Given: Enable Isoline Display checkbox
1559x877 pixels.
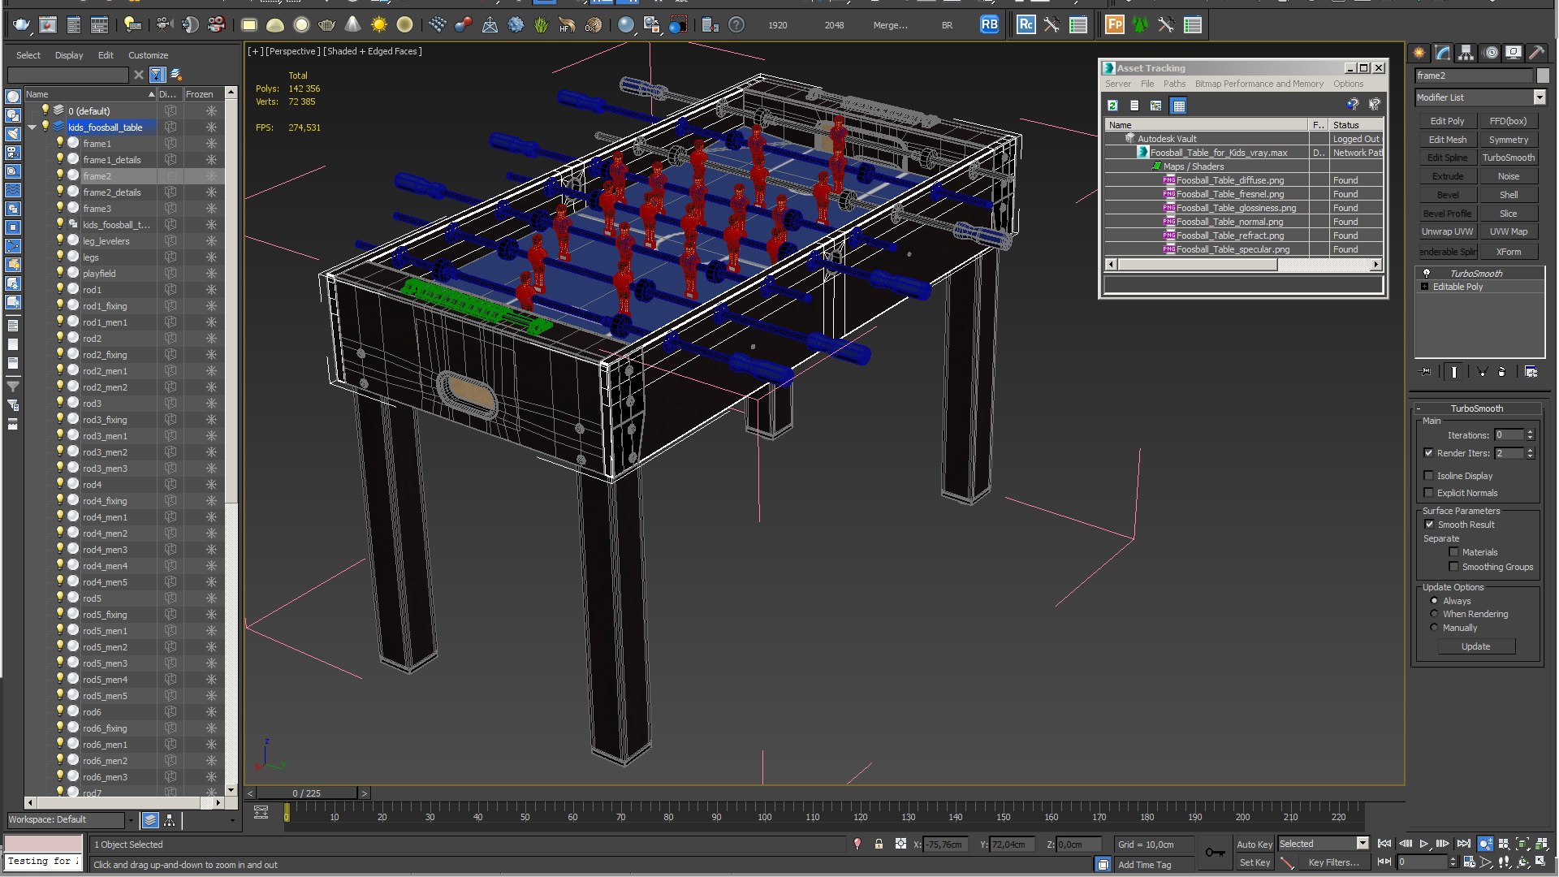Looking at the screenshot, I should pyautogui.click(x=1428, y=476).
